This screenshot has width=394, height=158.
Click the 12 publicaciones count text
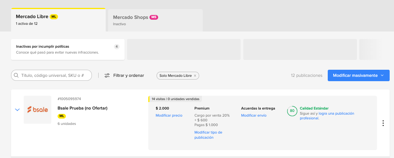[306, 75]
